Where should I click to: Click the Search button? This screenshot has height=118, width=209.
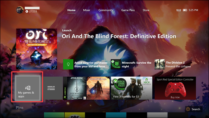point(194,109)
